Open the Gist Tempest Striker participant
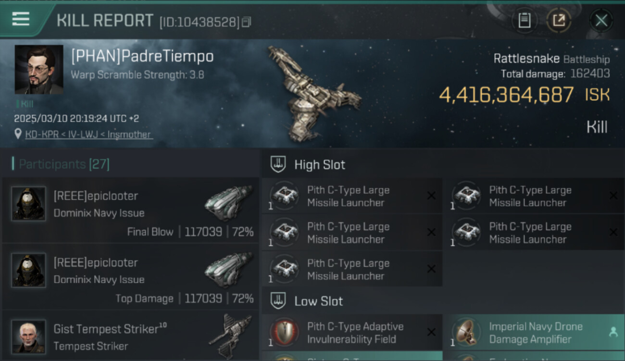The image size is (625, 361). click(131, 336)
